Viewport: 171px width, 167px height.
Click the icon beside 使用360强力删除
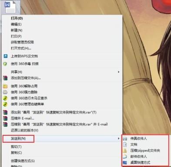(x=5, y=92)
